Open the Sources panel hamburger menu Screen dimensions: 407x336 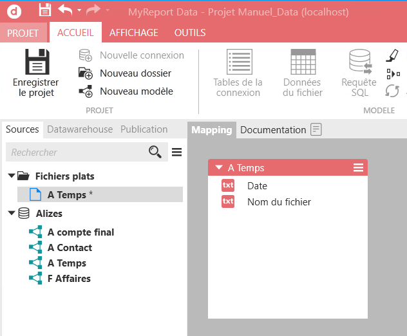pyautogui.click(x=176, y=152)
